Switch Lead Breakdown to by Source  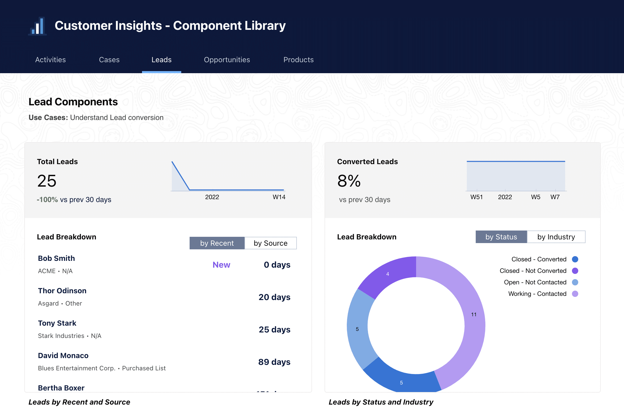click(270, 243)
